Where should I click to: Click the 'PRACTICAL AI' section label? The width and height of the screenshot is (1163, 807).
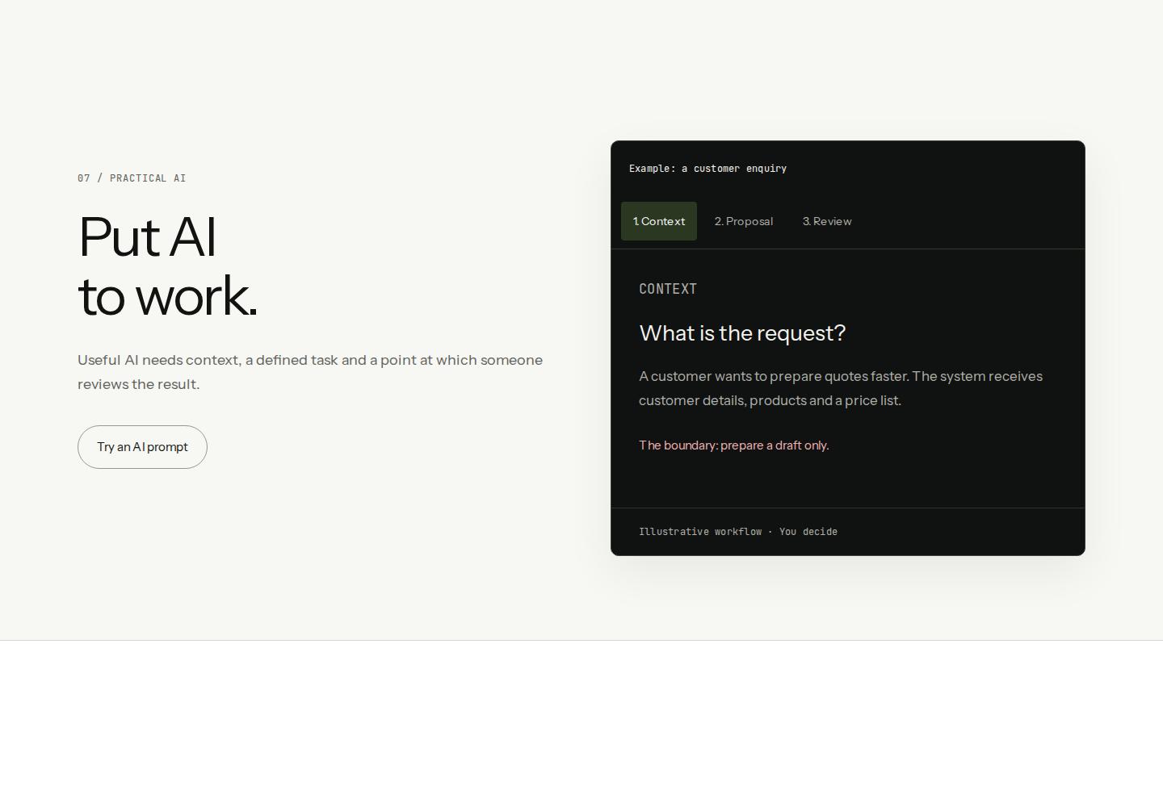[x=148, y=178]
